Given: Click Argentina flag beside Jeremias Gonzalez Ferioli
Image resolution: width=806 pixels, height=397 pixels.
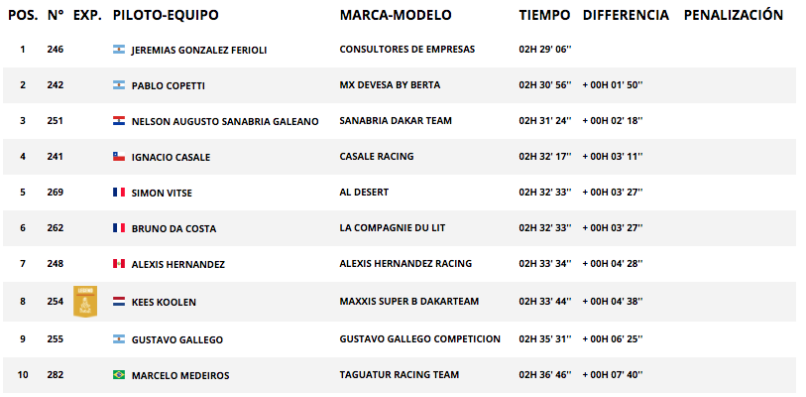Looking at the screenshot, I should (x=119, y=50).
